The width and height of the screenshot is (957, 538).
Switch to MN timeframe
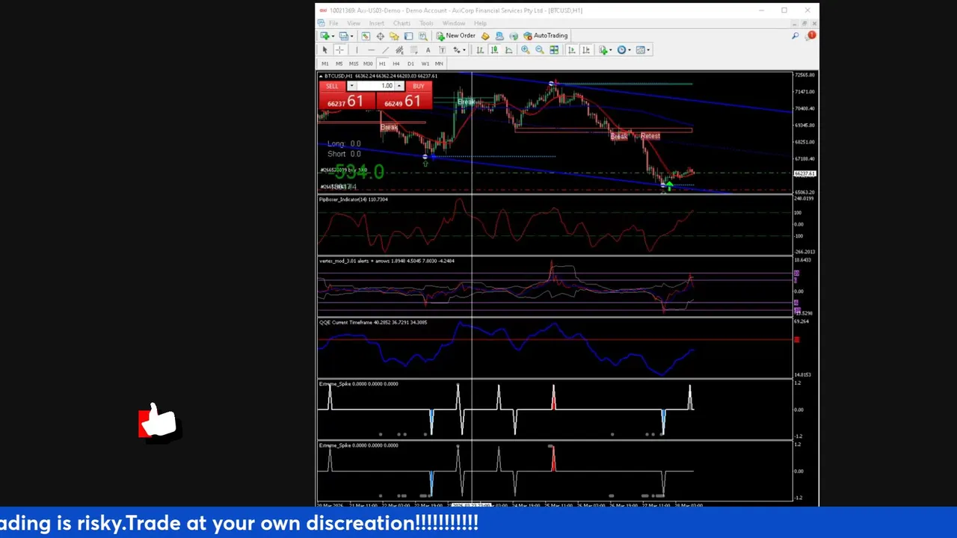439,64
